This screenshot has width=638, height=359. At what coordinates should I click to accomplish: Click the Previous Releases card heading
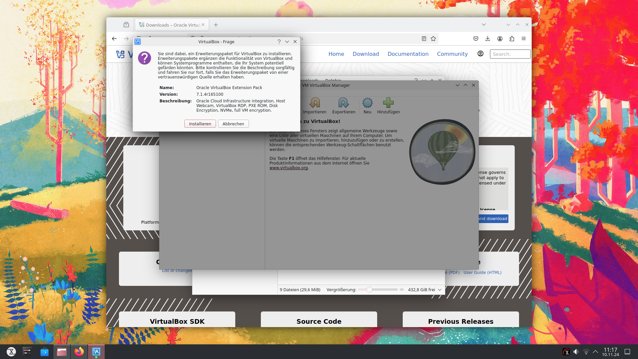point(461,321)
